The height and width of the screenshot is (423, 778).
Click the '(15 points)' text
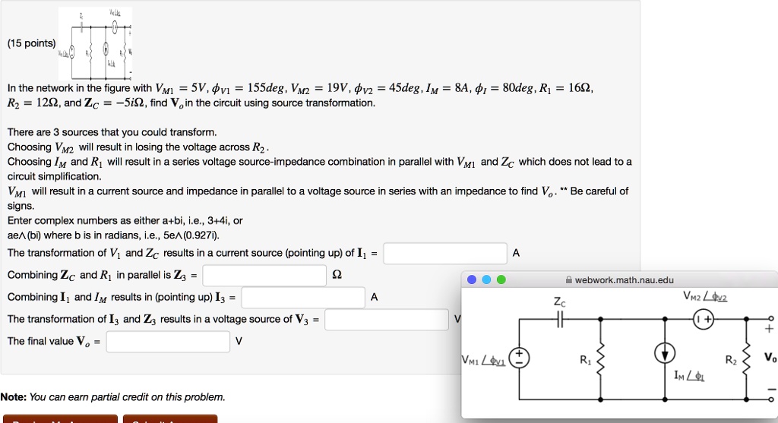click(x=31, y=43)
